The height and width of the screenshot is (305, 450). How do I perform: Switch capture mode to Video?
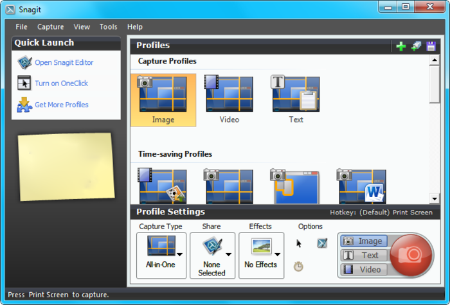(x=363, y=270)
